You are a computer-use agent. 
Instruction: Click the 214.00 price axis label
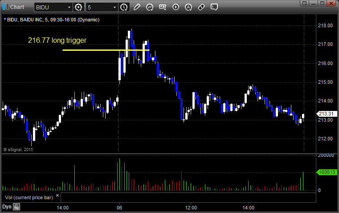[325, 101]
